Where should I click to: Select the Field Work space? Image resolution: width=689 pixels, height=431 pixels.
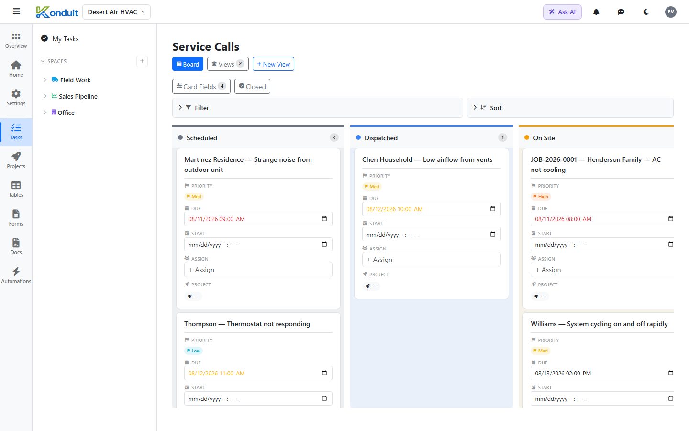pos(75,80)
